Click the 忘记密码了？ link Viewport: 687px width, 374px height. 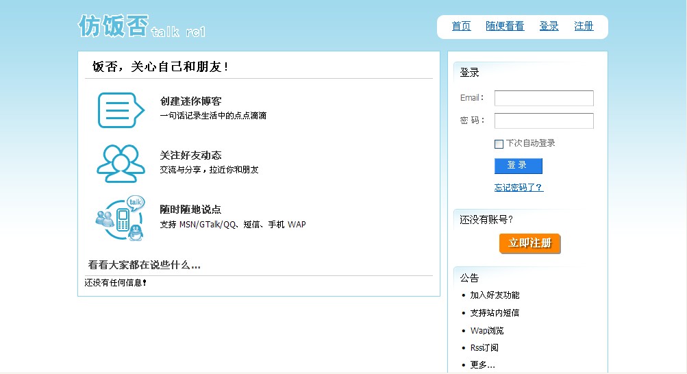[519, 188]
